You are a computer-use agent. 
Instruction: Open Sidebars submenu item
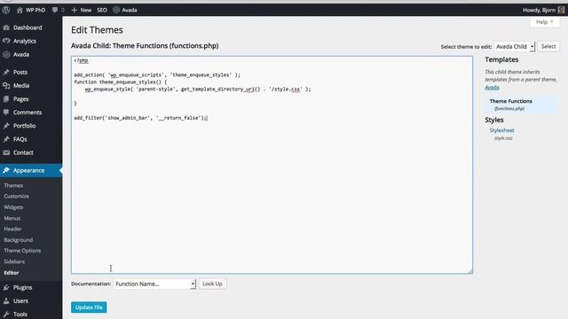click(14, 261)
